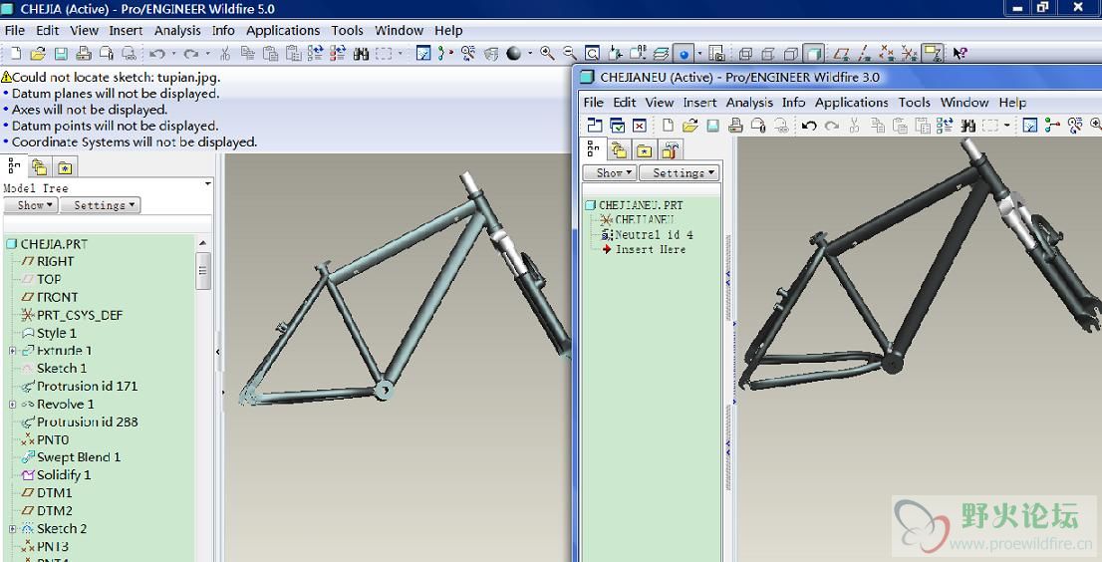Viewport: 1102px width, 562px height.
Task: Open a file from Wildfire 5.0 toolbar
Action: click(x=38, y=54)
